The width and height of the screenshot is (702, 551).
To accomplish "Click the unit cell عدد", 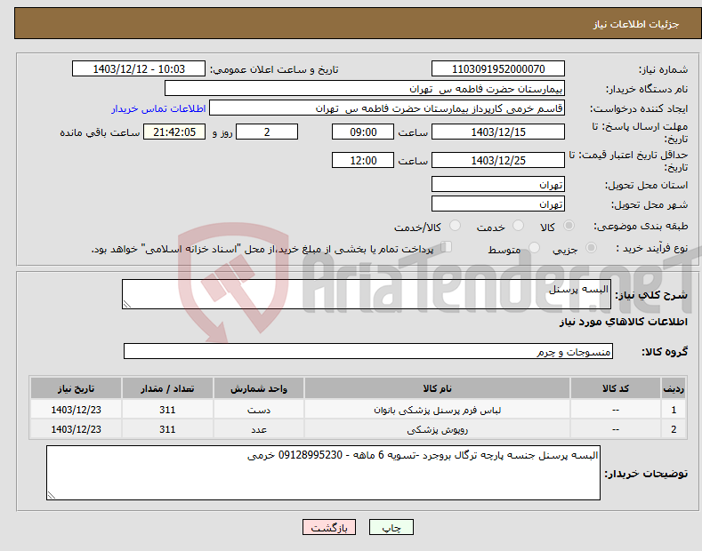I will [x=259, y=430].
